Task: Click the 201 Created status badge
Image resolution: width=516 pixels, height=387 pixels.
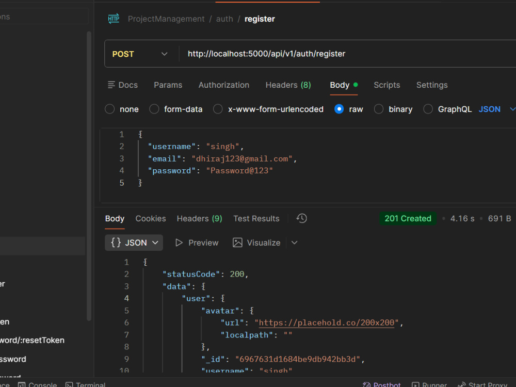Action: point(408,218)
